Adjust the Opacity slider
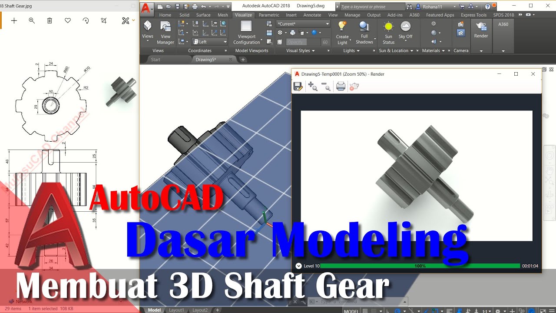The height and width of the screenshot is (313, 556). point(303,42)
